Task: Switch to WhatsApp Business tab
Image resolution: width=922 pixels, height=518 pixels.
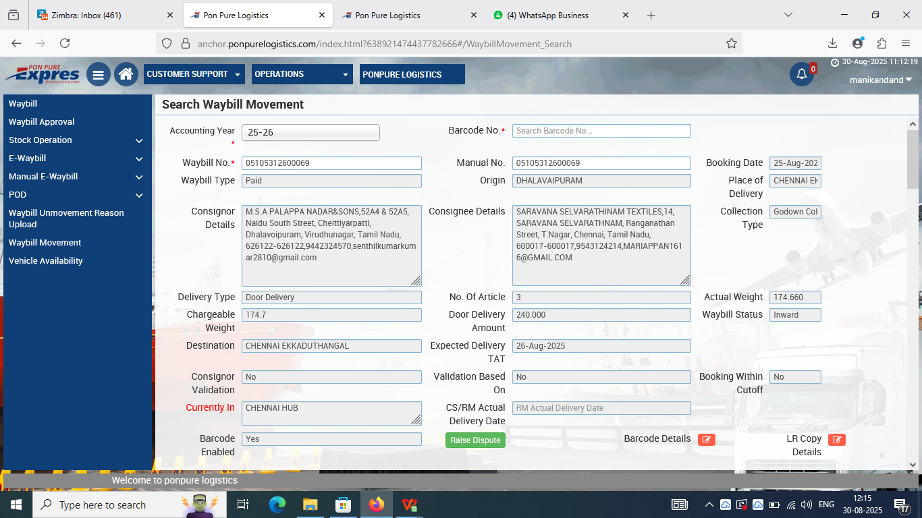Action: 553,15
